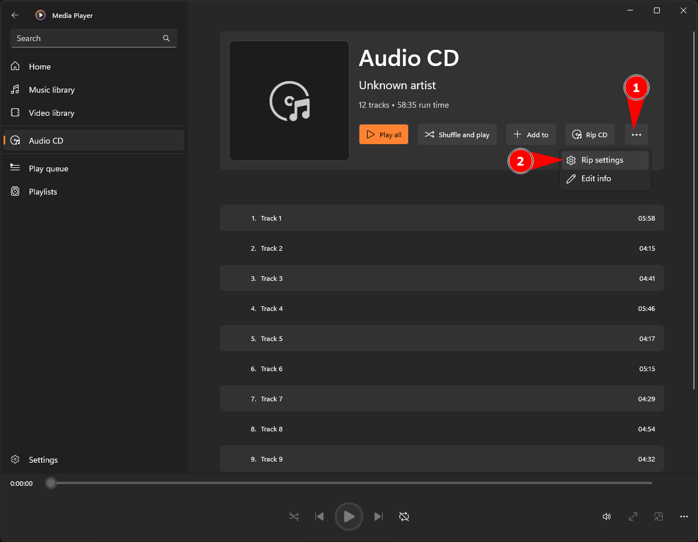Image resolution: width=698 pixels, height=542 pixels.
Task: Mute the volume speaker icon
Action: tap(606, 517)
